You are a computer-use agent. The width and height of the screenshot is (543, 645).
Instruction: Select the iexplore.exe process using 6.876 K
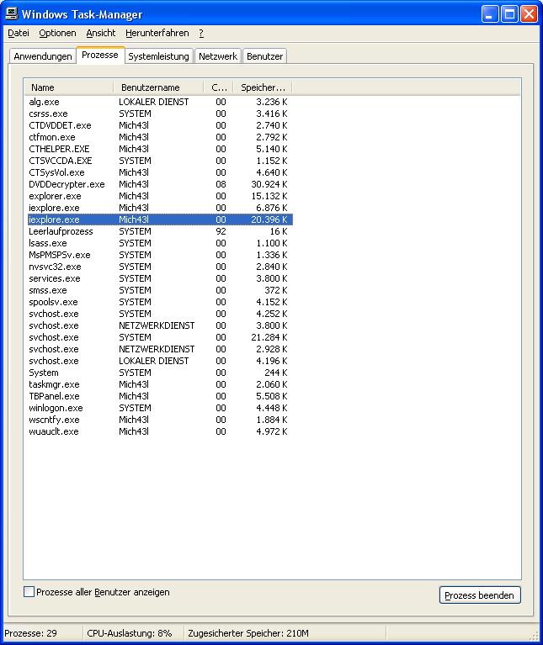coord(160,208)
